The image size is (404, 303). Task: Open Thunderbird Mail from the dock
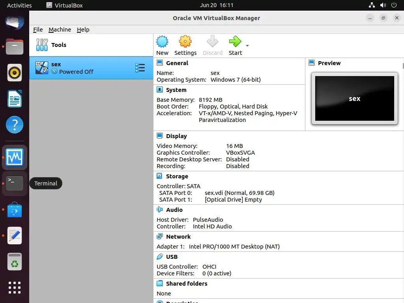(15, 22)
